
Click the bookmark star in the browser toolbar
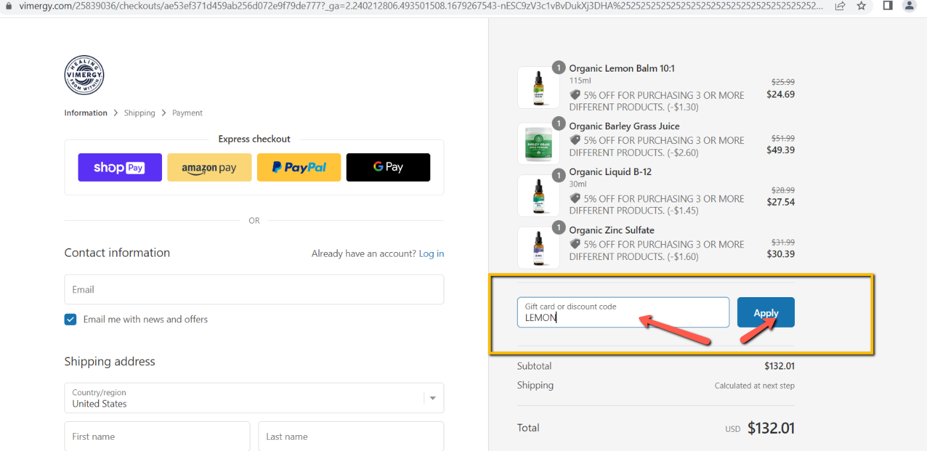tap(863, 6)
